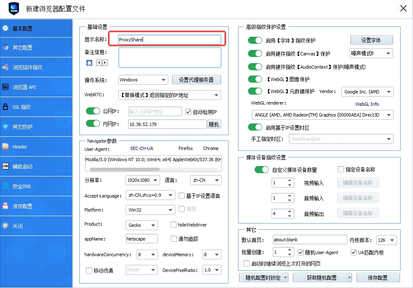Open the Canvas 噪声模式B dropdown

(371, 53)
